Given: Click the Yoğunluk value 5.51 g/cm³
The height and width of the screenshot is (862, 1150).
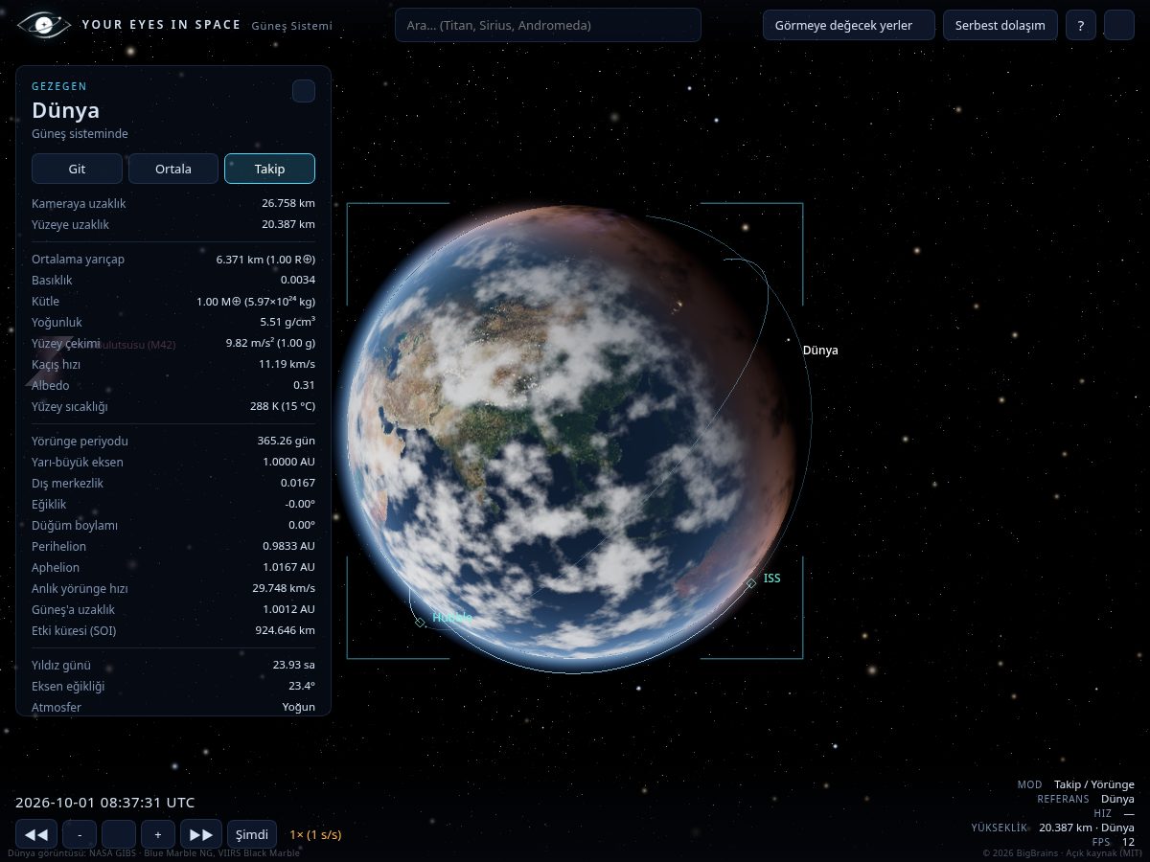Looking at the screenshot, I should pos(287,322).
